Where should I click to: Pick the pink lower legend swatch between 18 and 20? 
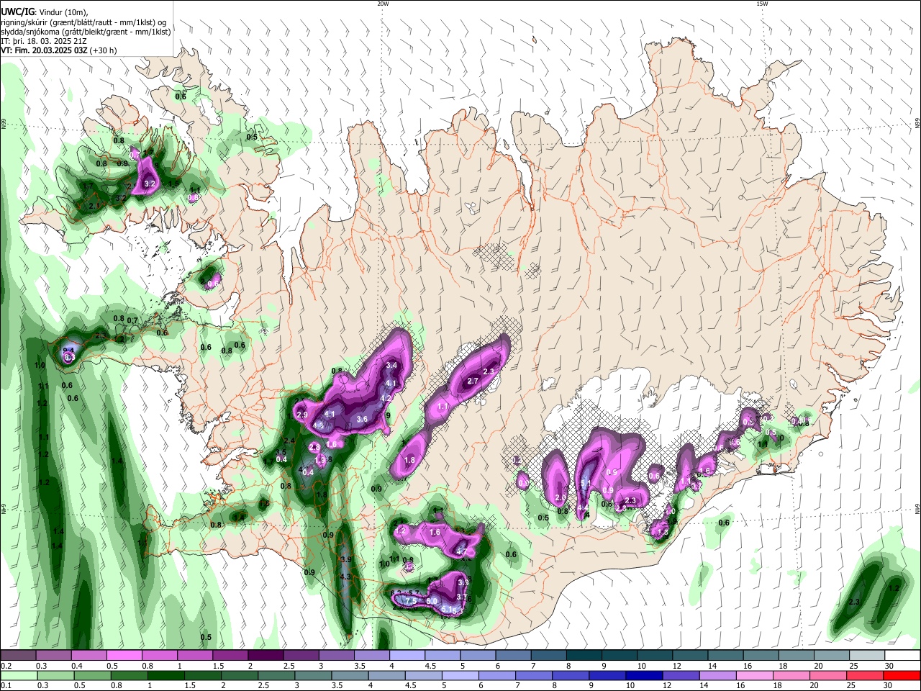790,676
